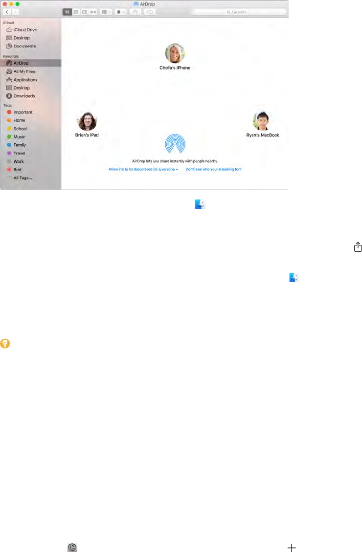Switch to list view
Image resolution: width=362 pixels, height=552 pixels.
click(76, 12)
